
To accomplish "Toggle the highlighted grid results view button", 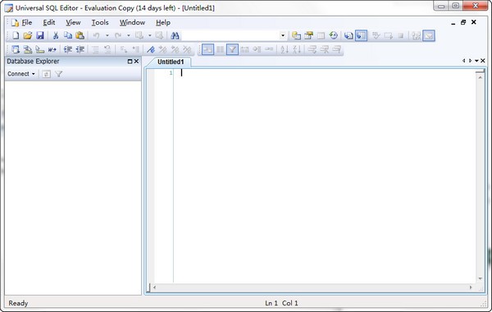I will [x=361, y=35].
